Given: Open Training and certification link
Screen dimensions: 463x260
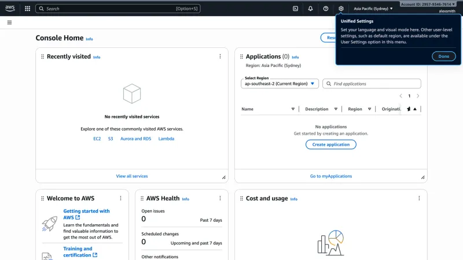Looking at the screenshot, I should pyautogui.click(x=80, y=252).
